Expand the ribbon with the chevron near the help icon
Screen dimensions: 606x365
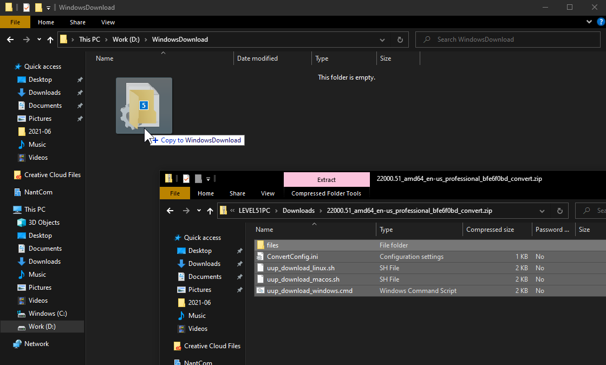click(589, 22)
